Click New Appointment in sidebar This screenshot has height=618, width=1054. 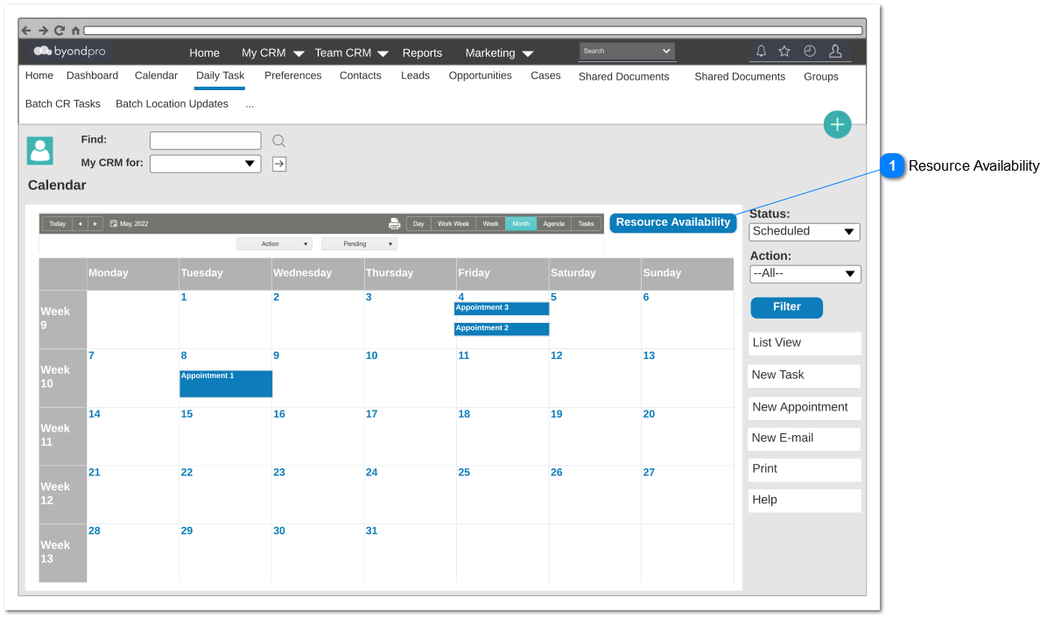point(805,408)
